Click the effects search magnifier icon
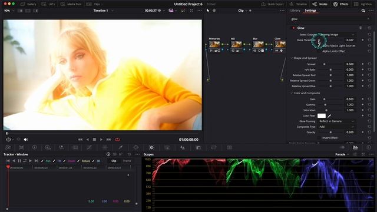The width and height of the screenshot is (377, 212). [363, 11]
